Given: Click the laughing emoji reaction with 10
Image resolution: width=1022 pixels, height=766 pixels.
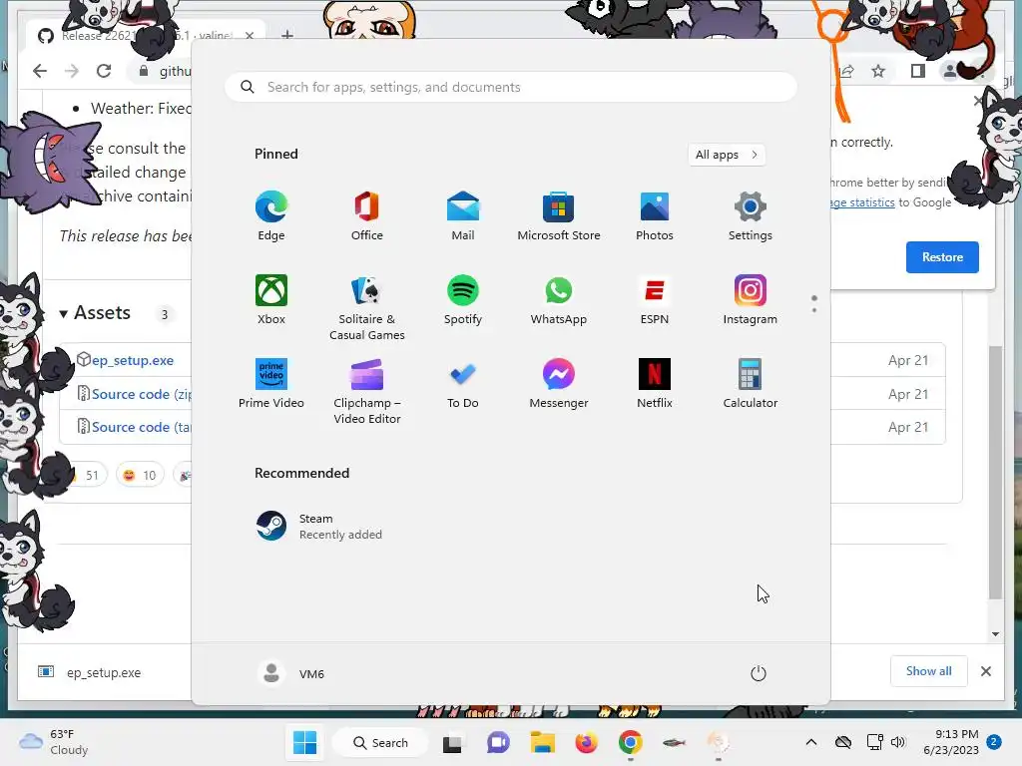Looking at the screenshot, I should 140,475.
